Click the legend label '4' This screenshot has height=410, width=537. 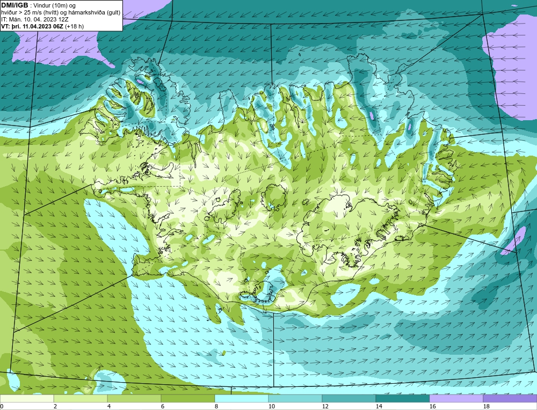pyautogui.click(x=109, y=406)
